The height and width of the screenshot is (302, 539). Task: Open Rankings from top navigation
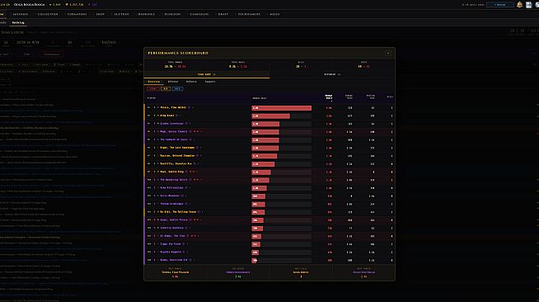click(146, 15)
